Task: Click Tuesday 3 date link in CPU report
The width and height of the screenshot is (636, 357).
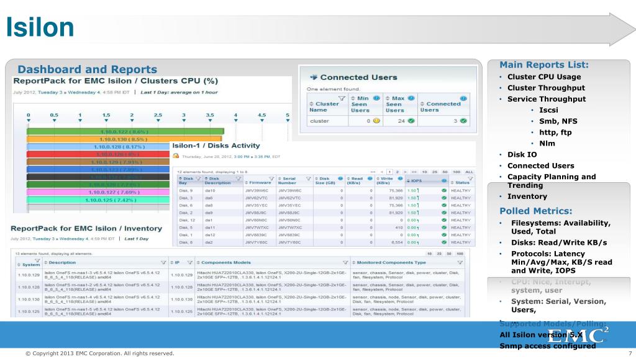Action: click(x=50, y=92)
